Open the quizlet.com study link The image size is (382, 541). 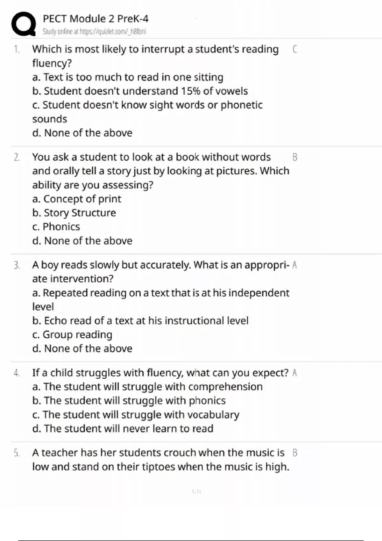(x=94, y=32)
